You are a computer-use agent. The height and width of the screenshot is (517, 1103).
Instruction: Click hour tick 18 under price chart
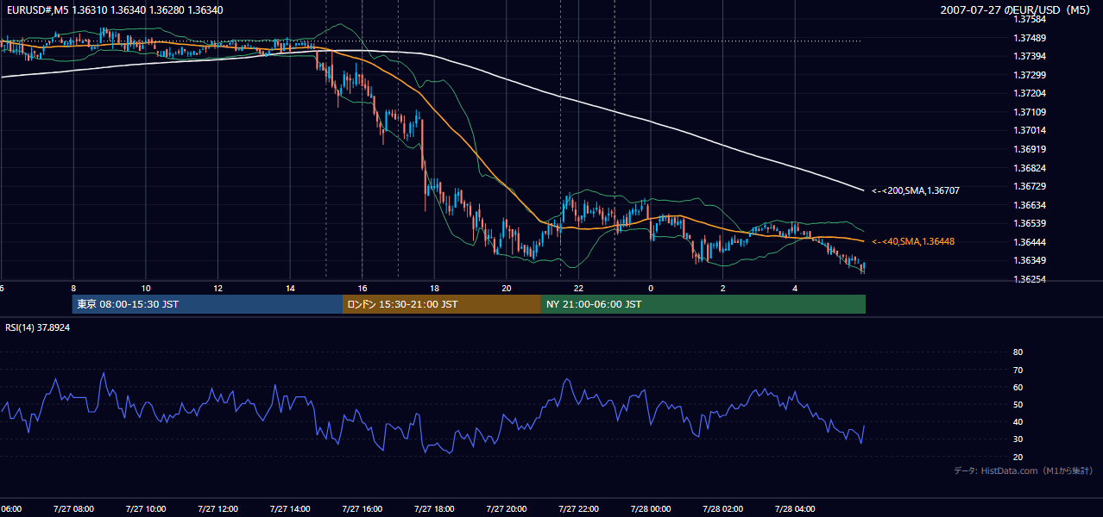pos(434,289)
